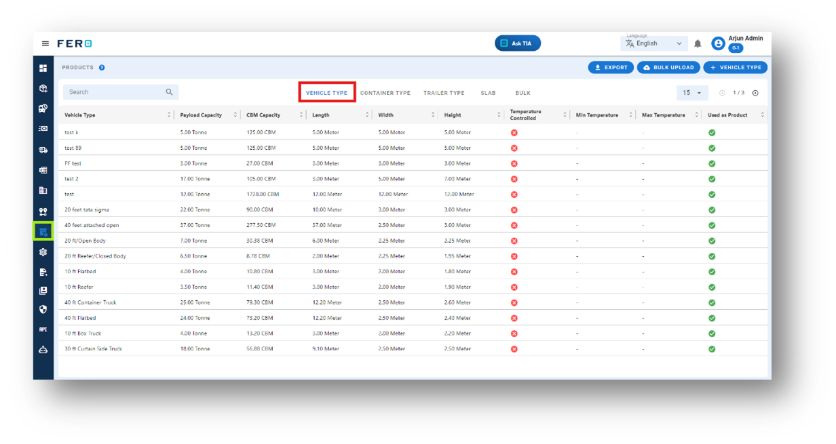Click the Ask TIA button
Viewport: 836px width, 444px height.
pyautogui.click(x=518, y=43)
